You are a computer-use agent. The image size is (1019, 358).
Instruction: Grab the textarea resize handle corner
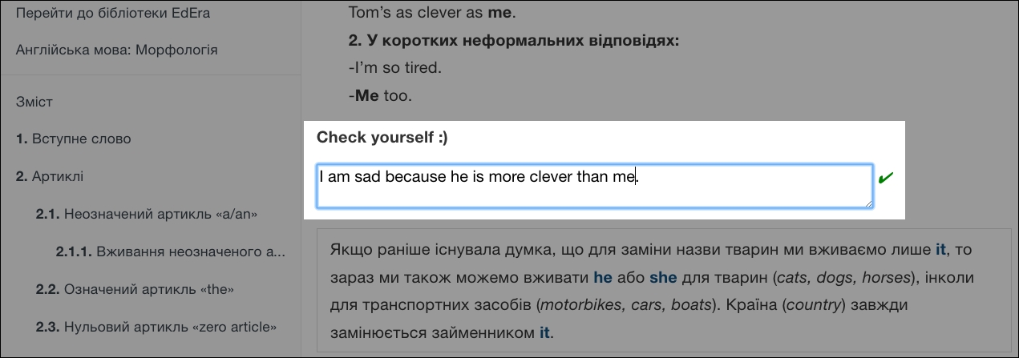pos(868,204)
